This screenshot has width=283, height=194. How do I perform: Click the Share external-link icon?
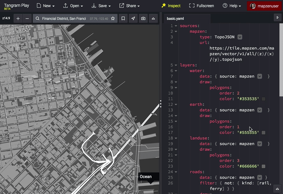pyautogui.click(x=122, y=6)
